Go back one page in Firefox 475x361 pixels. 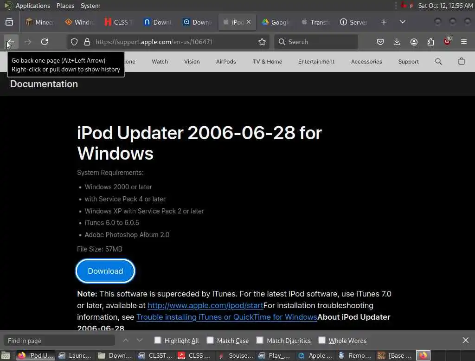(x=11, y=42)
